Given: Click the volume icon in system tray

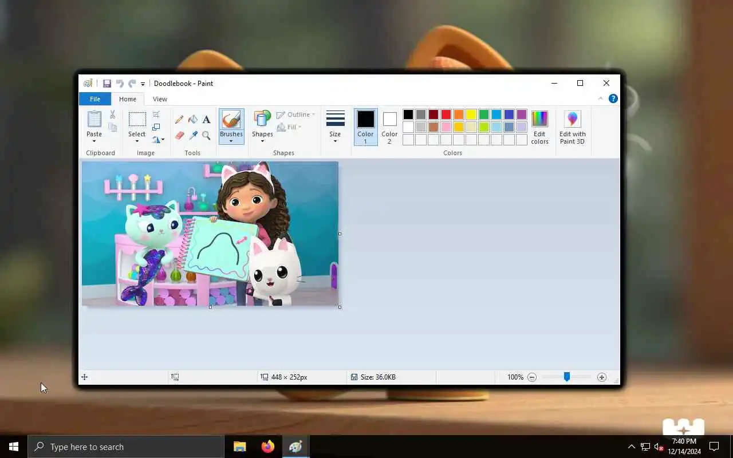Looking at the screenshot, I should pyautogui.click(x=658, y=447).
